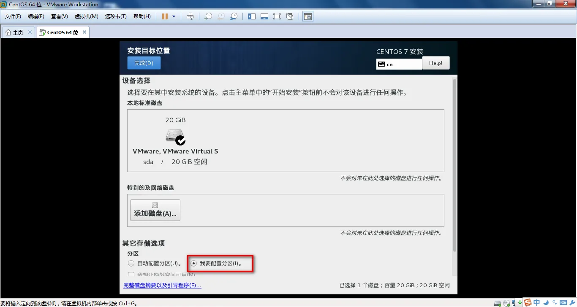Open the 编辑(E) menu
Image resolution: width=577 pixels, height=307 pixels.
point(36,16)
